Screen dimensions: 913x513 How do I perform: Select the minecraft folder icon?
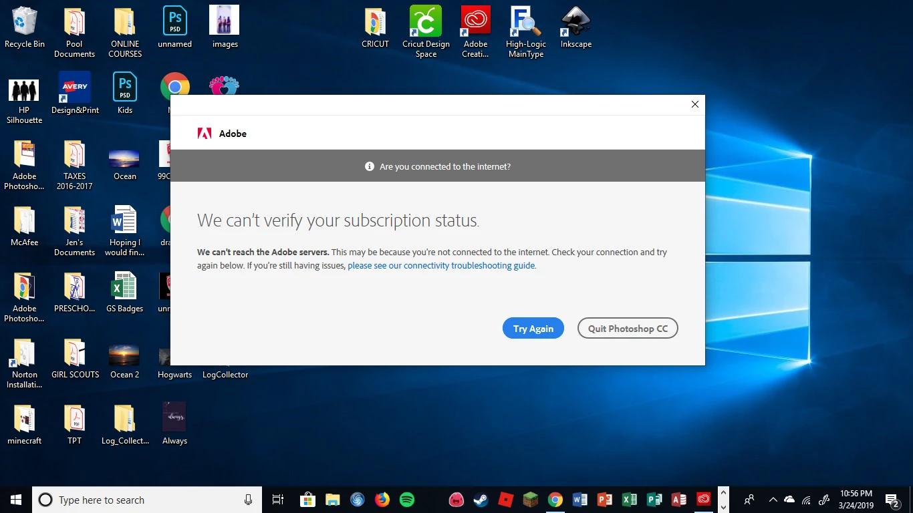pyautogui.click(x=25, y=424)
